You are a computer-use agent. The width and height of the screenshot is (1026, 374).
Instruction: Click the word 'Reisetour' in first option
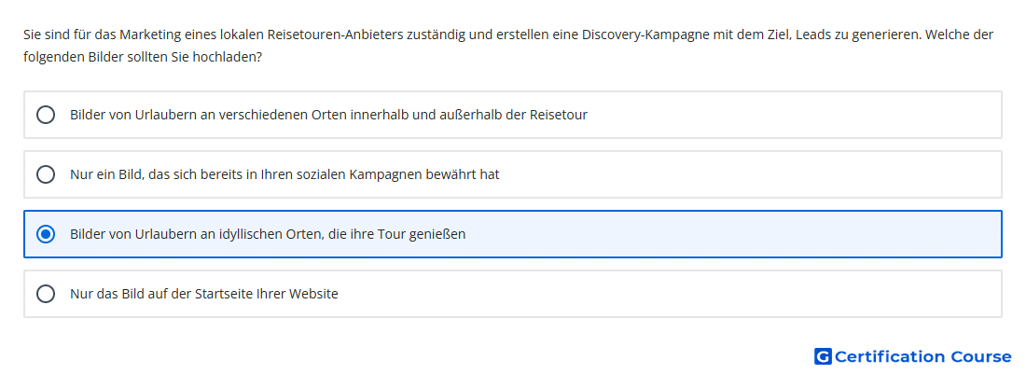(x=558, y=115)
